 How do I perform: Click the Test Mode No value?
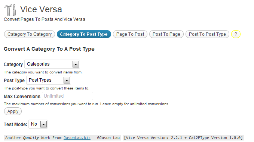(x=34, y=124)
